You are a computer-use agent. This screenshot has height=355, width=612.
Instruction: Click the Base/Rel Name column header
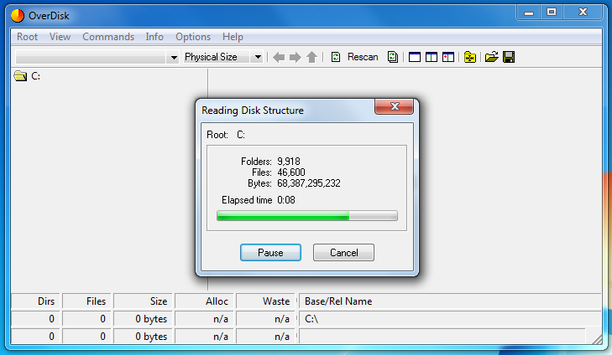tap(450, 301)
